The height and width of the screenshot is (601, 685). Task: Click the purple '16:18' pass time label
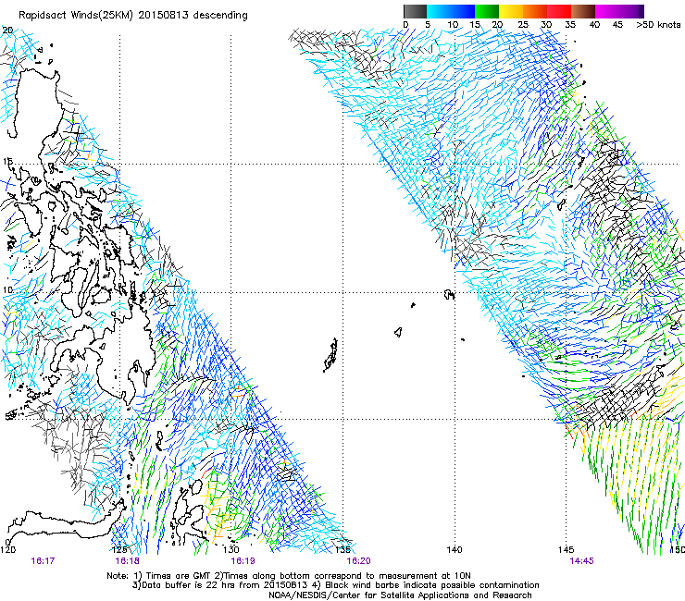click(x=127, y=560)
